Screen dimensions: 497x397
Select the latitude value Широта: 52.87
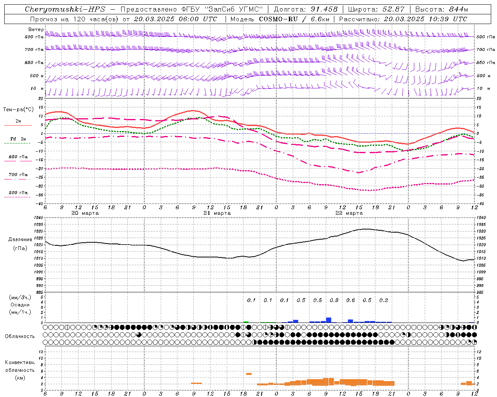point(376,9)
